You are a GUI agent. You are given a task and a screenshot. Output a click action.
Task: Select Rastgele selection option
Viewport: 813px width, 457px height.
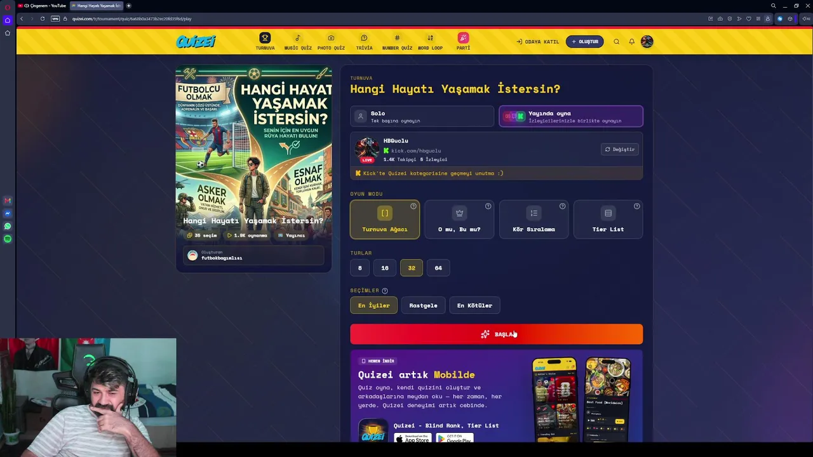point(423,305)
